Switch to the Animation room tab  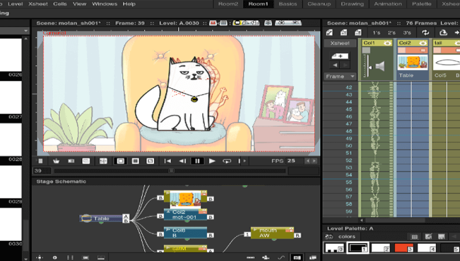388,4
